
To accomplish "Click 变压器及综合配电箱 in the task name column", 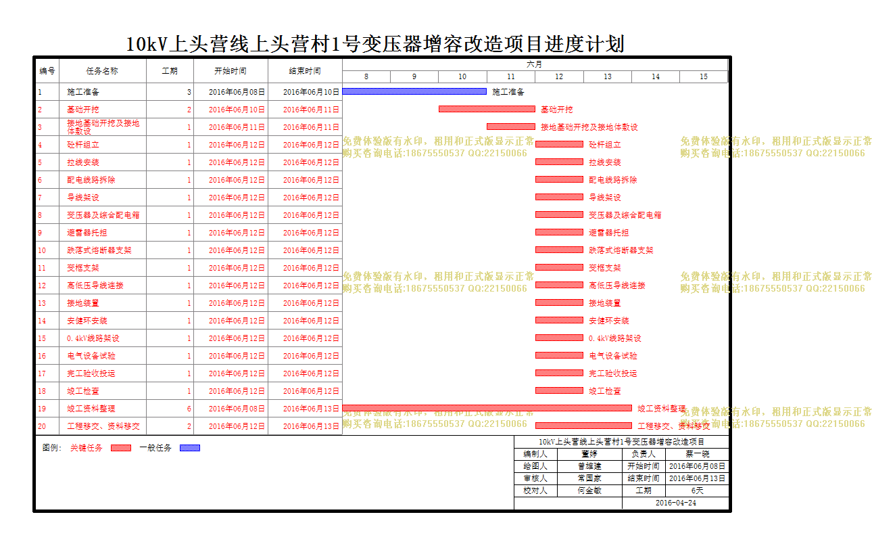I will tap(103, 215).
